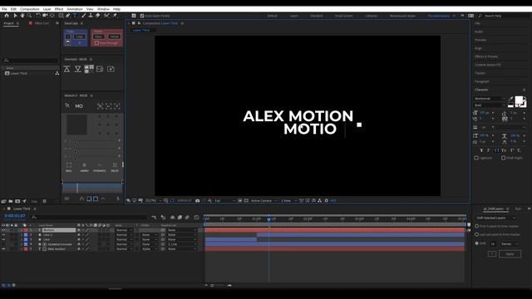The height and width of the screenshot is (299, 532).
Task: Open the Effect menu
Action: click(59, 9)
